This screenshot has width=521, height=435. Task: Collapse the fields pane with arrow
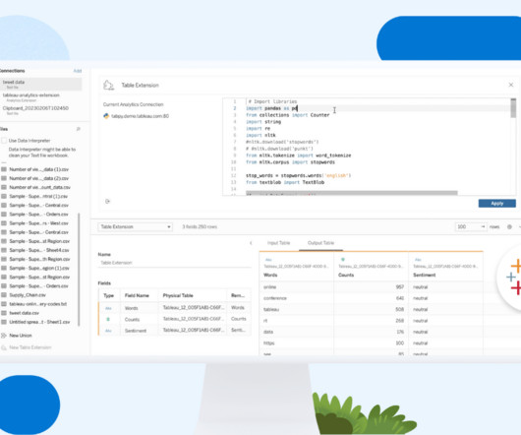pos(251,243)
